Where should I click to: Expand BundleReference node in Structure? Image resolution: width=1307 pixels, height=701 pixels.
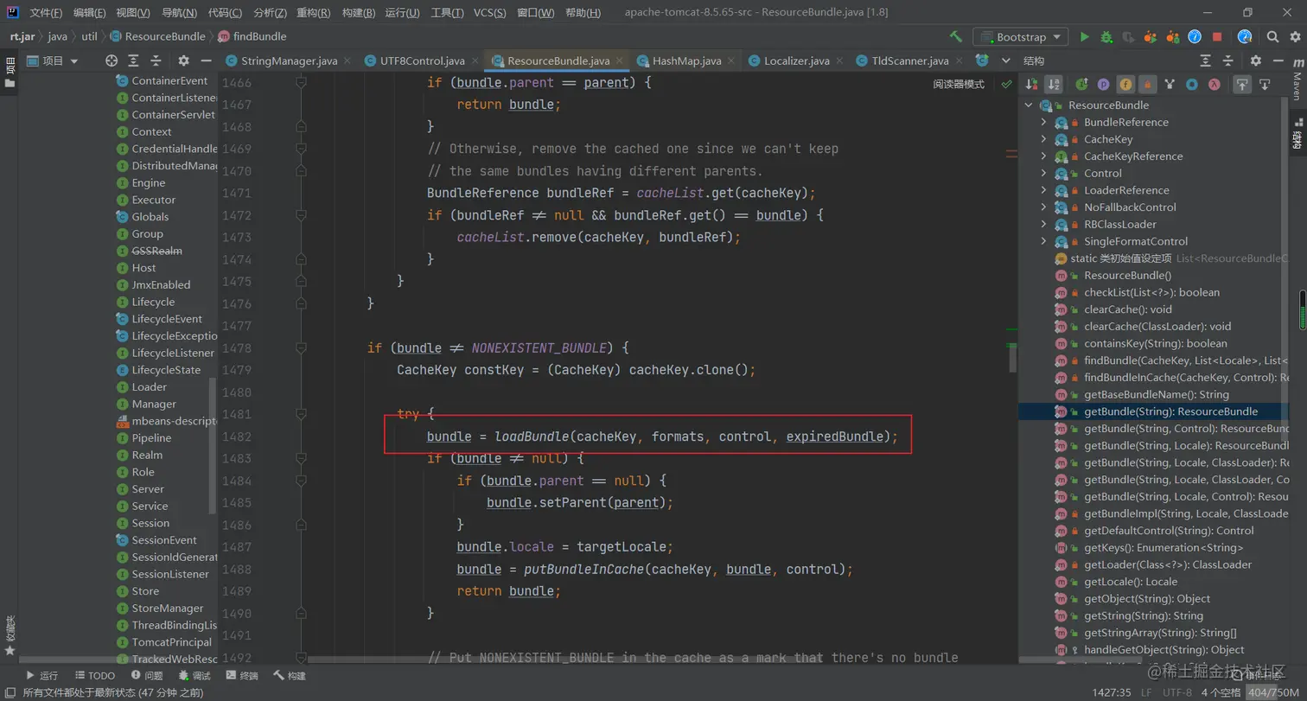click(1044, 123)
